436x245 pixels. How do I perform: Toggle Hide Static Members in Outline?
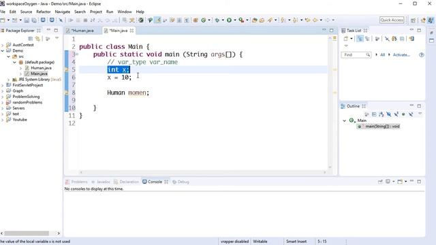point(396,114)
